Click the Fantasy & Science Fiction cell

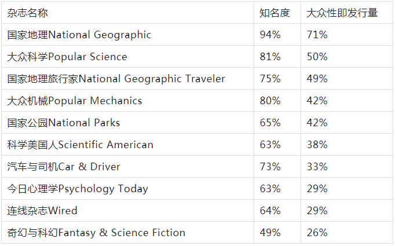click(96, 233)
